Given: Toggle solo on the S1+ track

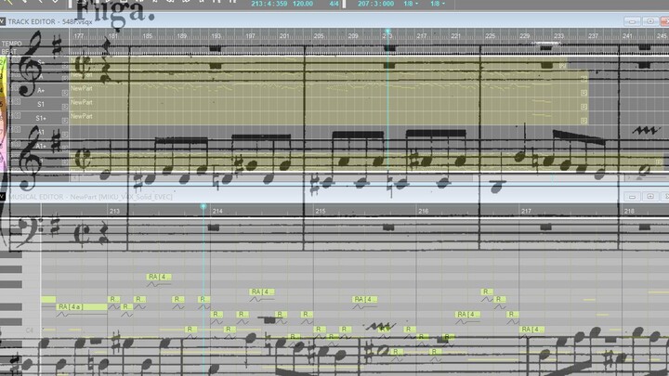Looking at the screenshot, I should [x=18, y=115].
